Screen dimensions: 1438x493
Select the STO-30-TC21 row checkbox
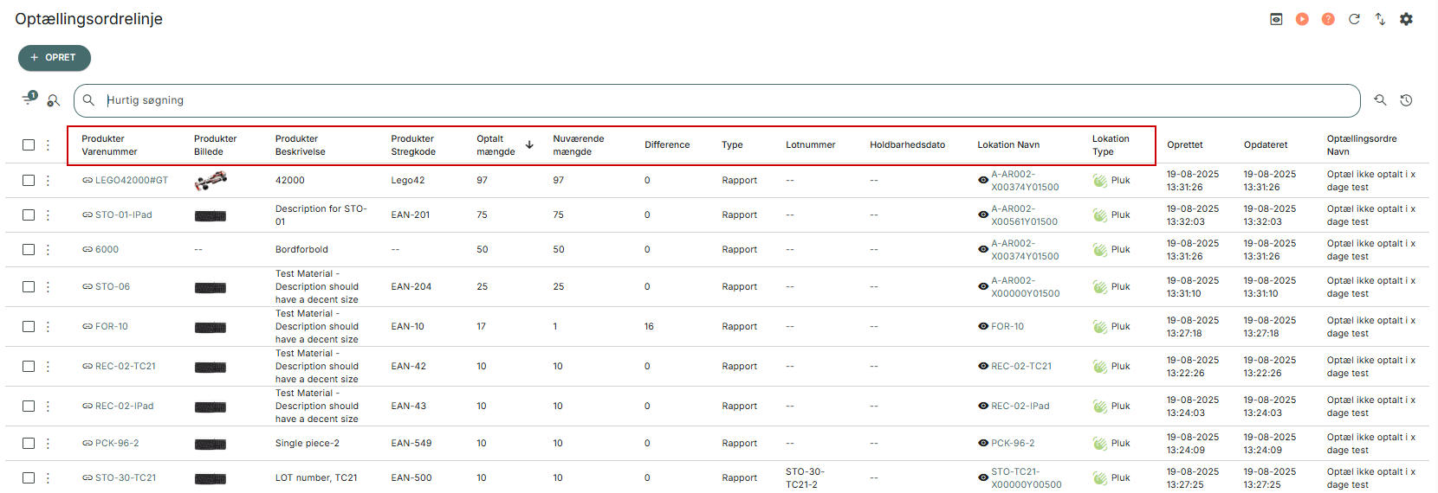point(29,478)
